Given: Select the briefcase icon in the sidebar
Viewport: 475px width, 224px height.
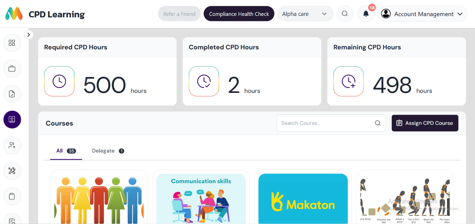Looking at the screenshot, I should [x=12, y=68].
